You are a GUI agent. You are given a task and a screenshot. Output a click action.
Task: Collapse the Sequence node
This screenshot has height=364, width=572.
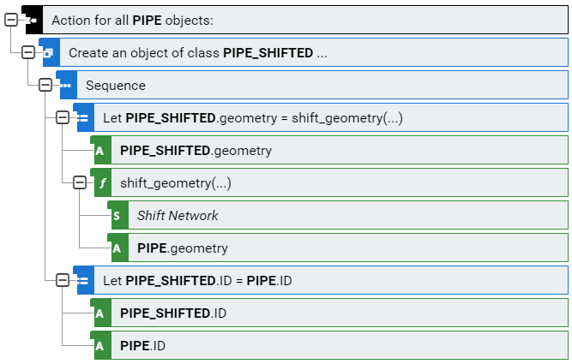45,85
